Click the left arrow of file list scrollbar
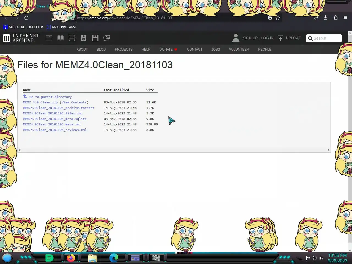 click(20, 150)
